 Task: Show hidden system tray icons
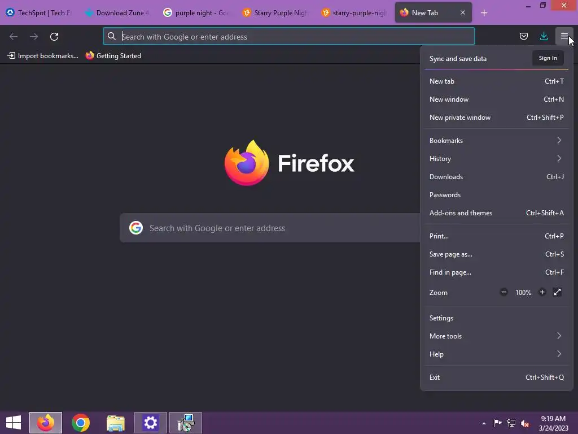pyautogui.click(x=484, y=423)
